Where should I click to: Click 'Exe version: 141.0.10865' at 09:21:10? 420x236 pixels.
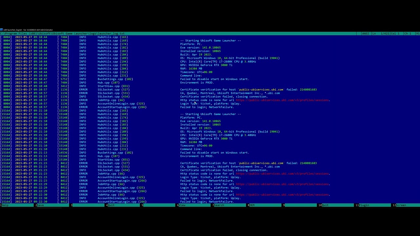pos(200,121)
